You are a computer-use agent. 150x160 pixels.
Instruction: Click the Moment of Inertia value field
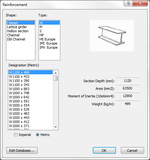pyautogui.click(x=128, y=96)
